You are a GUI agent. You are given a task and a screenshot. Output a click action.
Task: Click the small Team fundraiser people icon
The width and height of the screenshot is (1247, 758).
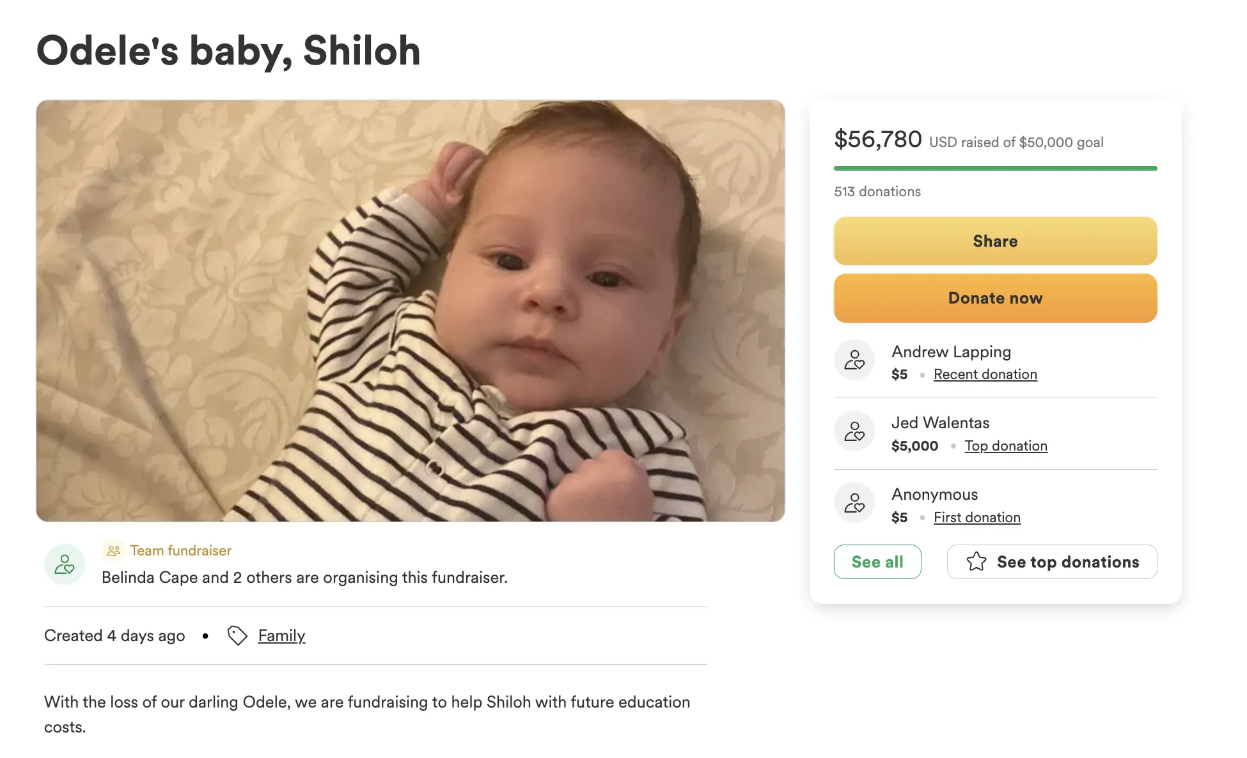tap(113, 550)
